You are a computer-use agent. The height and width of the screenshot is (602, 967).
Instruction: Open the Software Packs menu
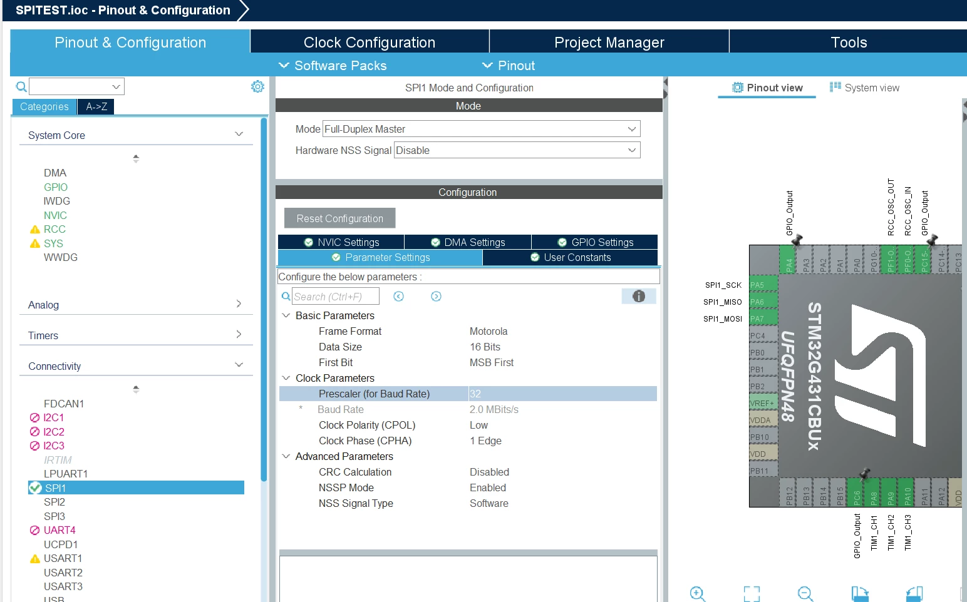pos(333,66)
